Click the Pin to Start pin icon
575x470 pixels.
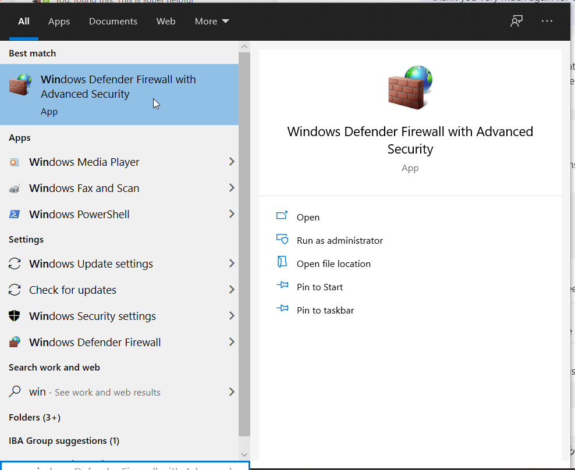pyautogui.click(x=282, y=284)
